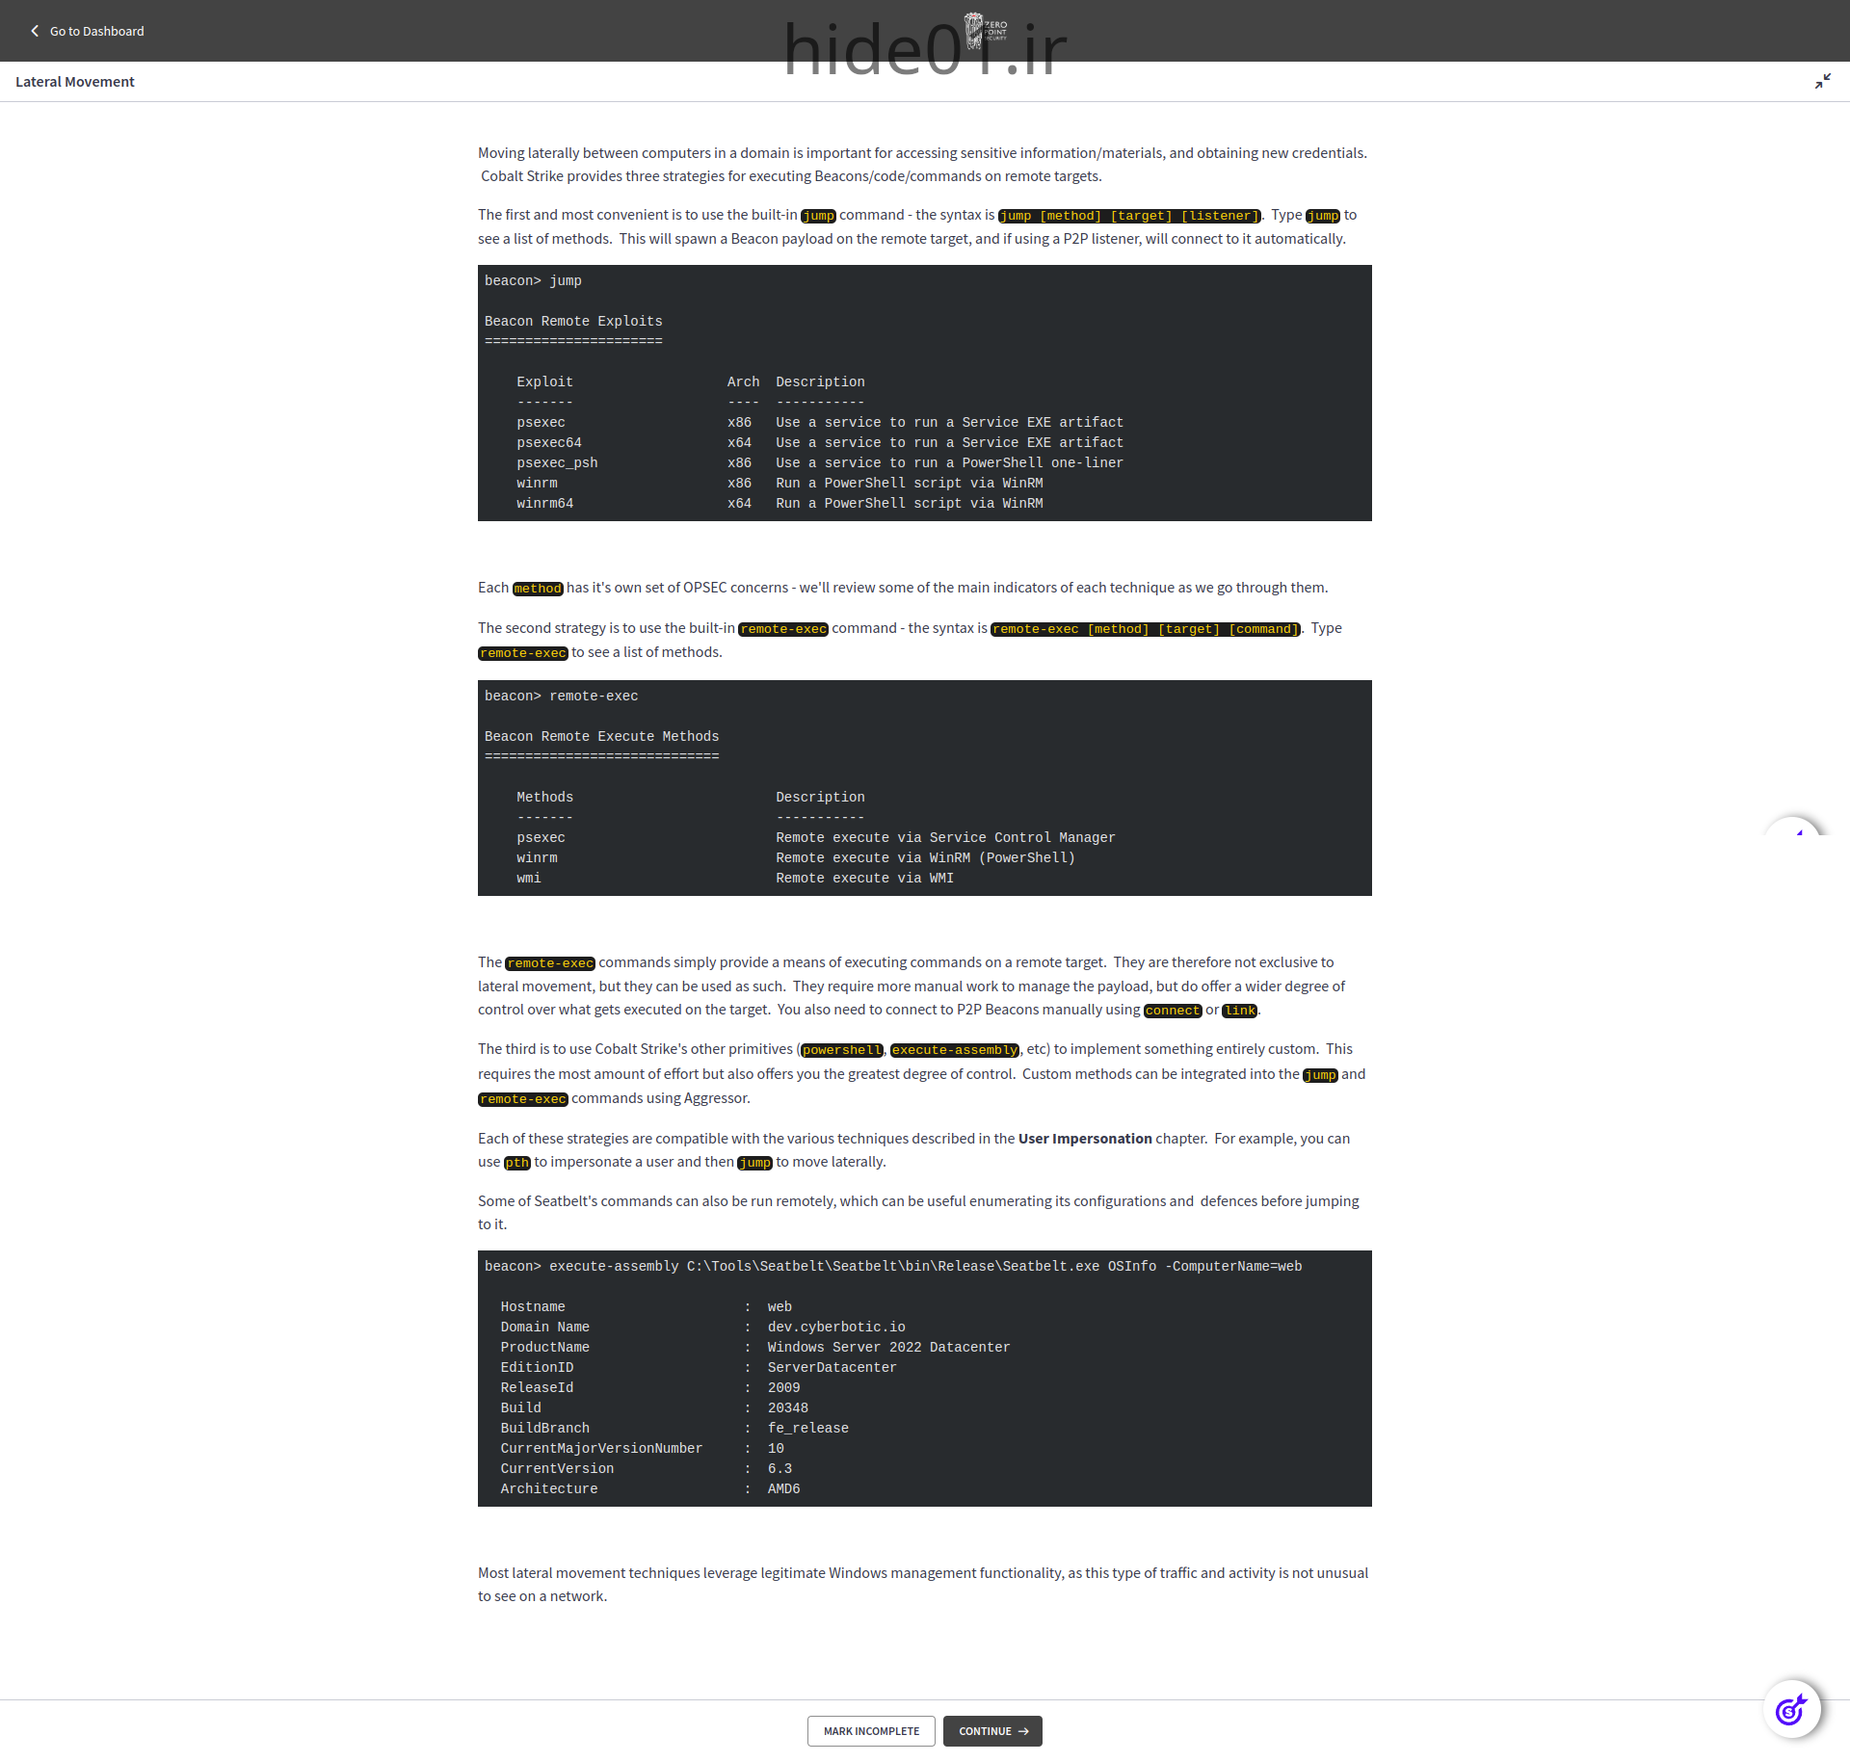
Task: Click the execute-assembly Seatbelt command line
Action: click(893, 1266)
